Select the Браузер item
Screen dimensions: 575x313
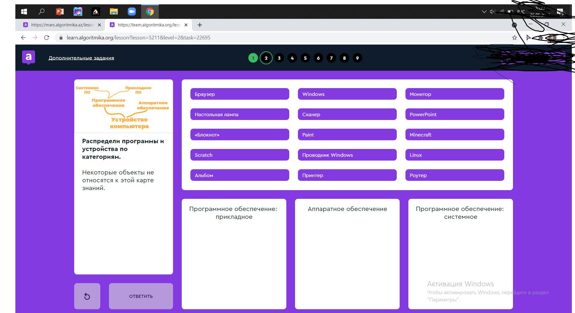240,94
